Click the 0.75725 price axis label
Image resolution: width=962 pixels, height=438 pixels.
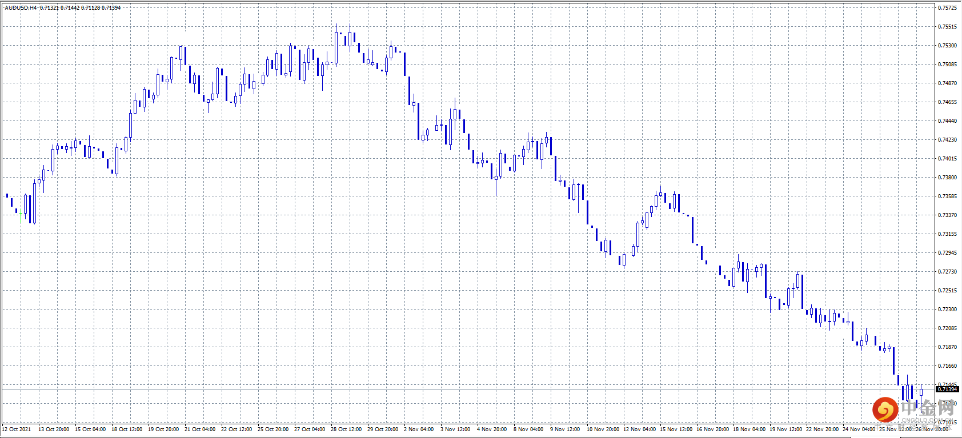coord(947,8)
